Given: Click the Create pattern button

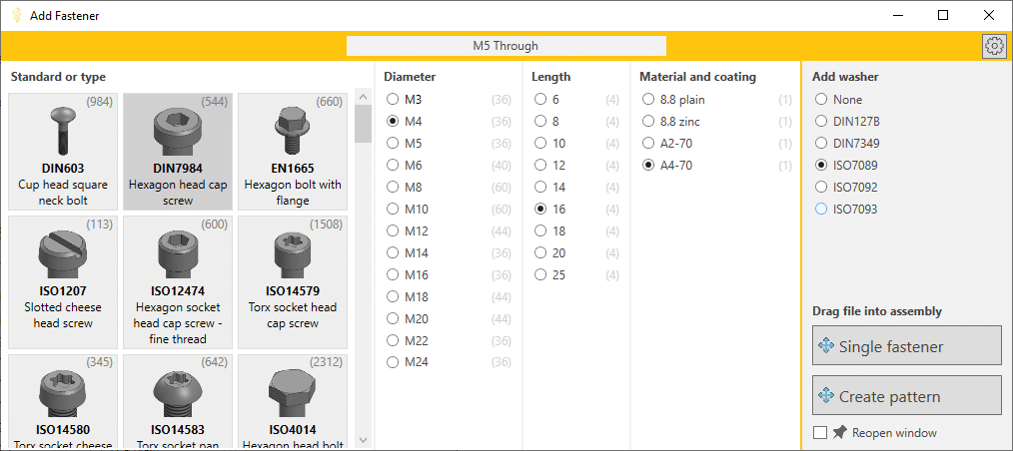Looking at the screenshot, I should coord(906,396).
